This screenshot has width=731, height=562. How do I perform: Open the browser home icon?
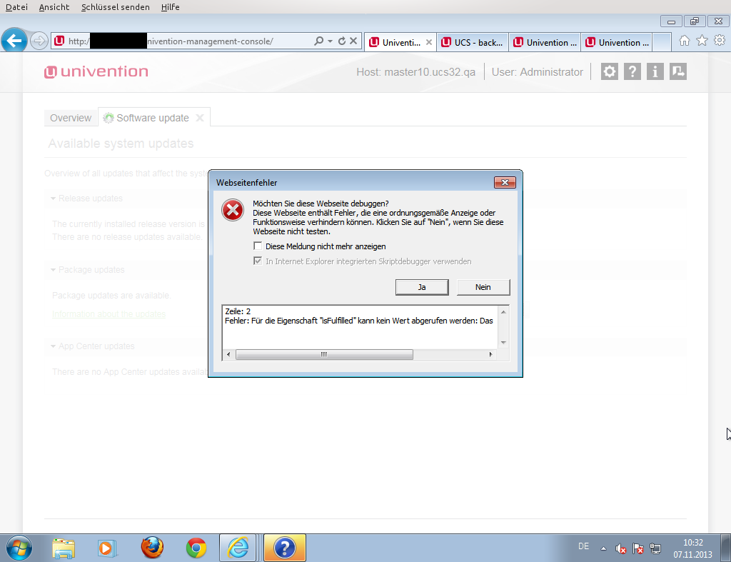(x=685, y=41)
